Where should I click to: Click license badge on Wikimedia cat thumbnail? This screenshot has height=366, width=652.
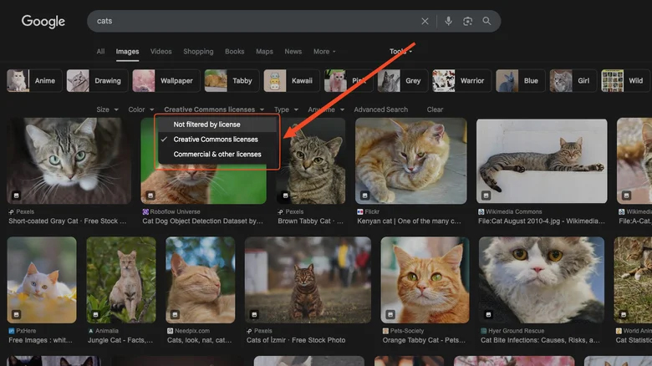click(x=486, y=195)
